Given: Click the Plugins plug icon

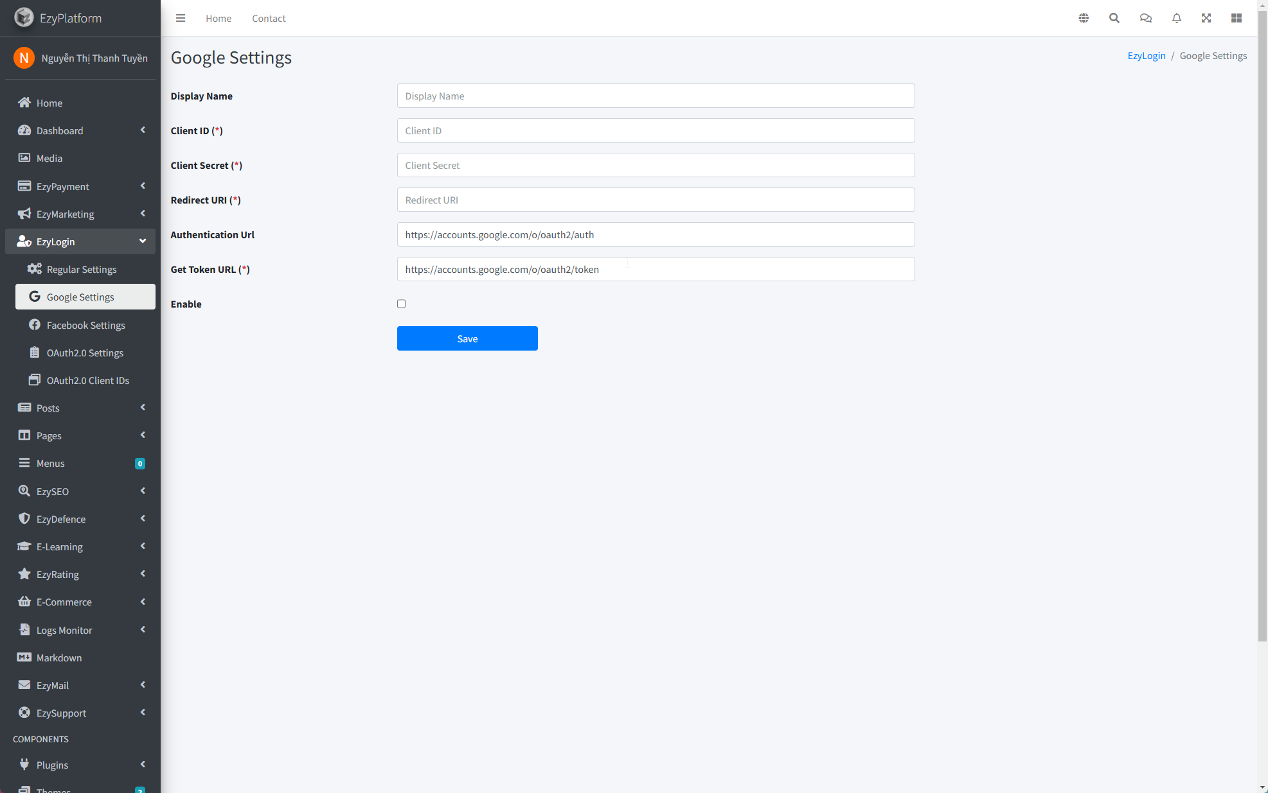Looking at the screenshot, I should coord(24,765).
